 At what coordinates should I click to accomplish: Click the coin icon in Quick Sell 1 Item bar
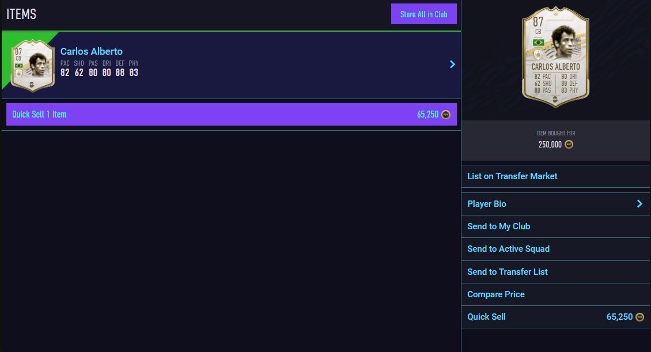click(445, 115)
